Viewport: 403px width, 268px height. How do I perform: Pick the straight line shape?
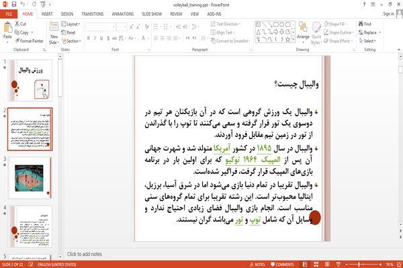tap(264, 25)
